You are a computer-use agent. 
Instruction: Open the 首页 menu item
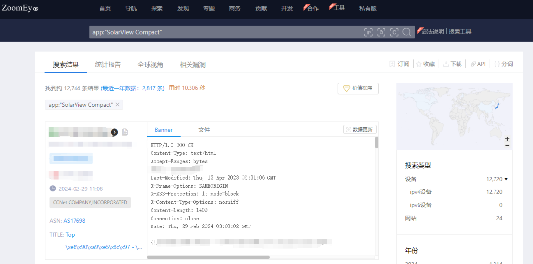pyautogui.click(x=105, y=8)
